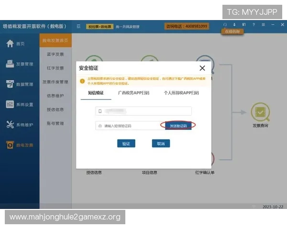Switch to the 广西税务APP扫码 tab
287x229 pixels.
click(133, 93)
